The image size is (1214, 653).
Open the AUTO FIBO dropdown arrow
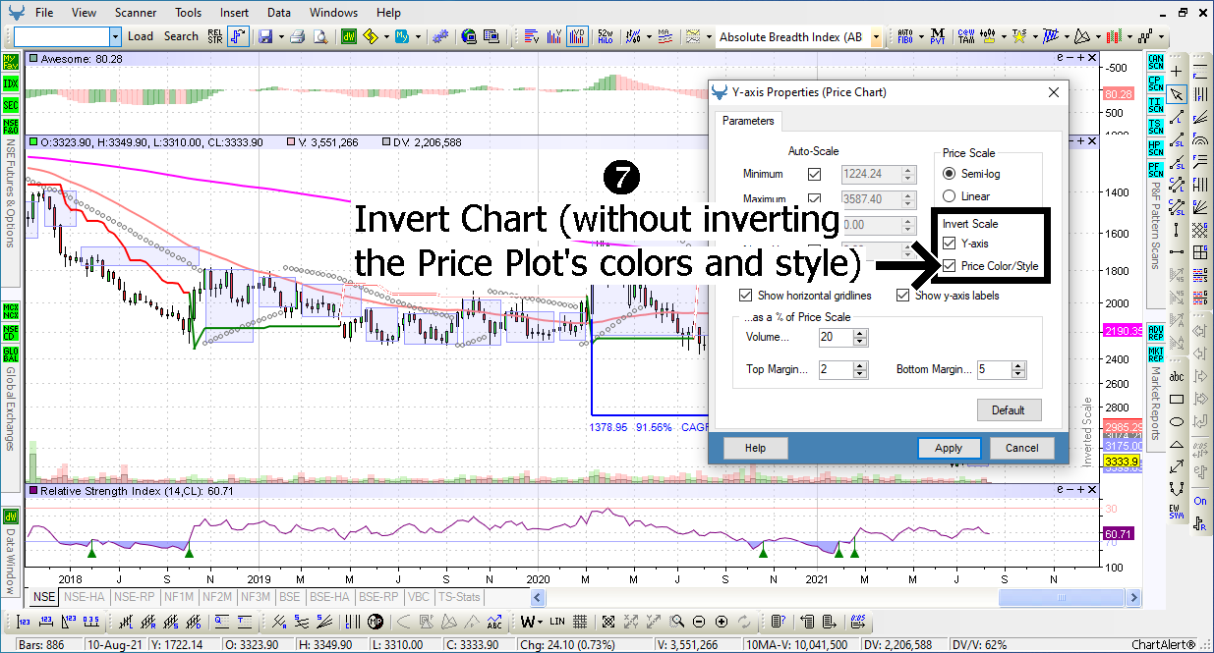[921, 36]
